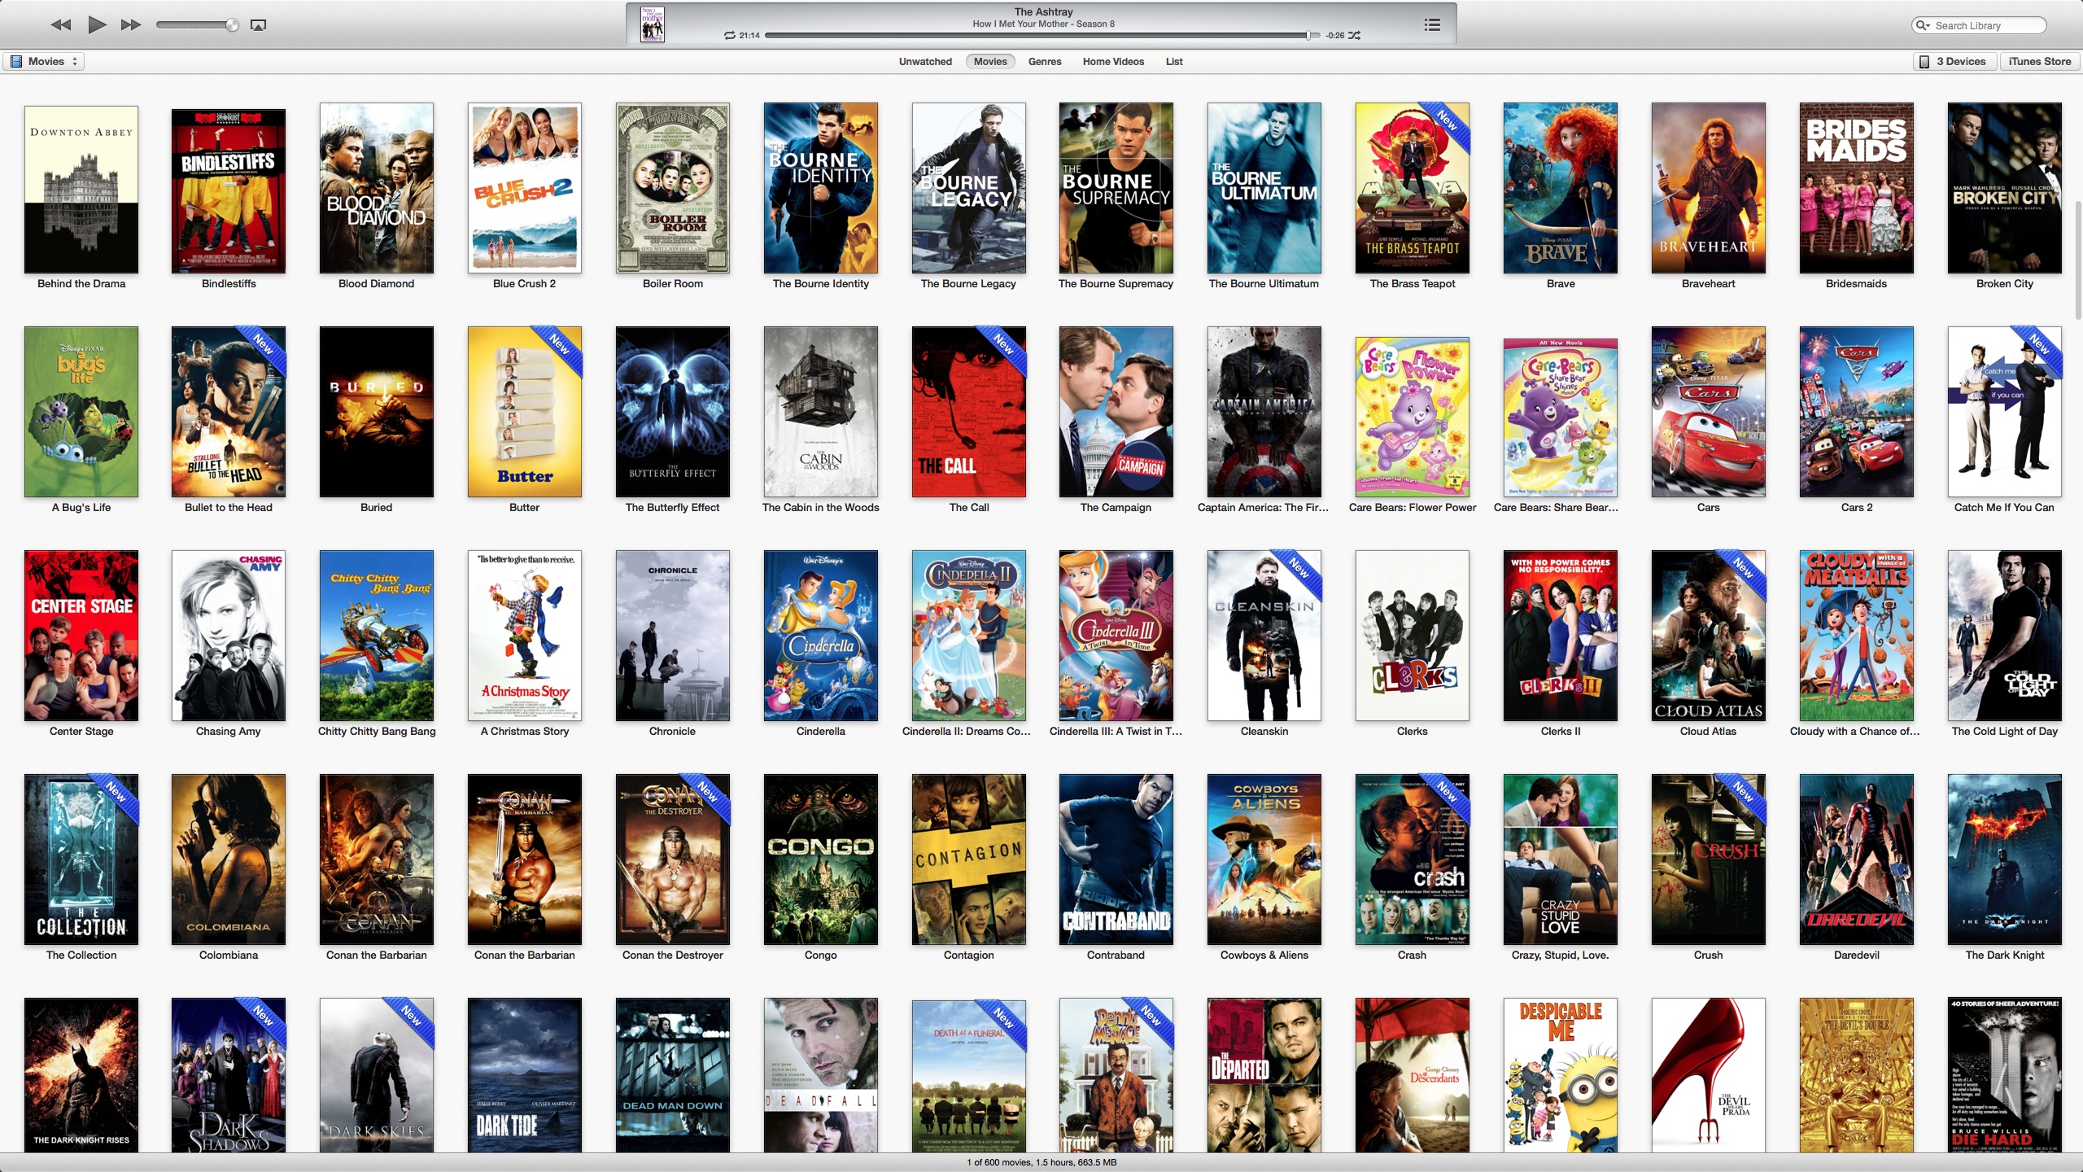Click the remaining time -0:26 label
Image resolution: width=2083 pixels, height=1172 pixels.
(1334, 36)
